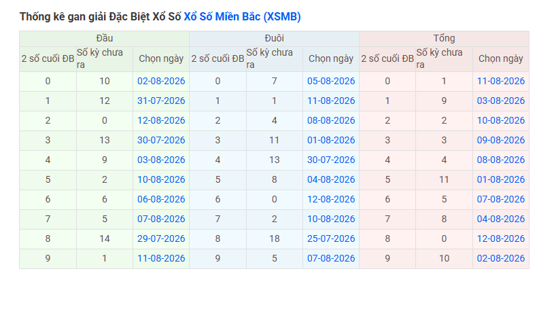This screenshot has width=556, height=320.
Task: Click the Đầu column group header
Action: 104,39
